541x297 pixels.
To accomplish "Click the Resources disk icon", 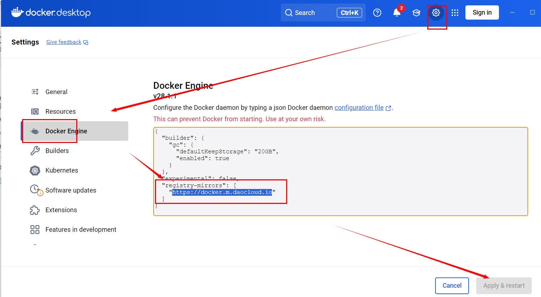I will click(35, 112).
